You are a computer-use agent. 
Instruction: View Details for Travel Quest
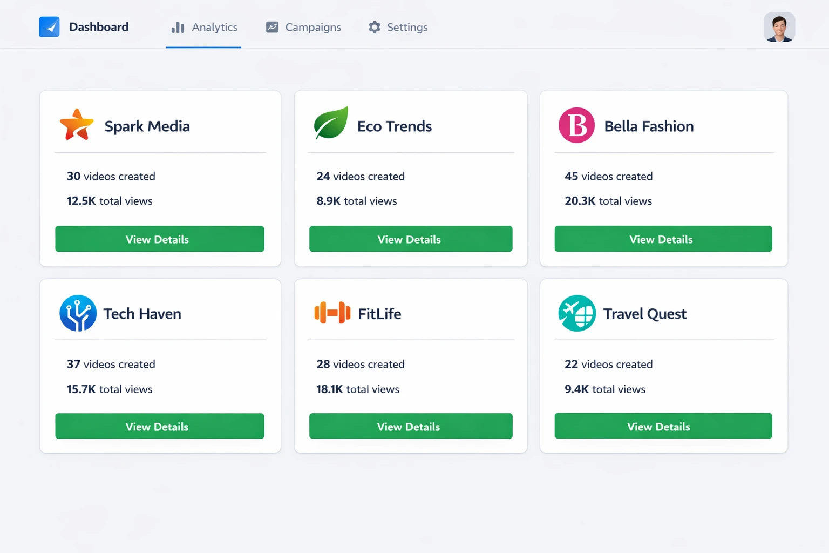[663, 426]
